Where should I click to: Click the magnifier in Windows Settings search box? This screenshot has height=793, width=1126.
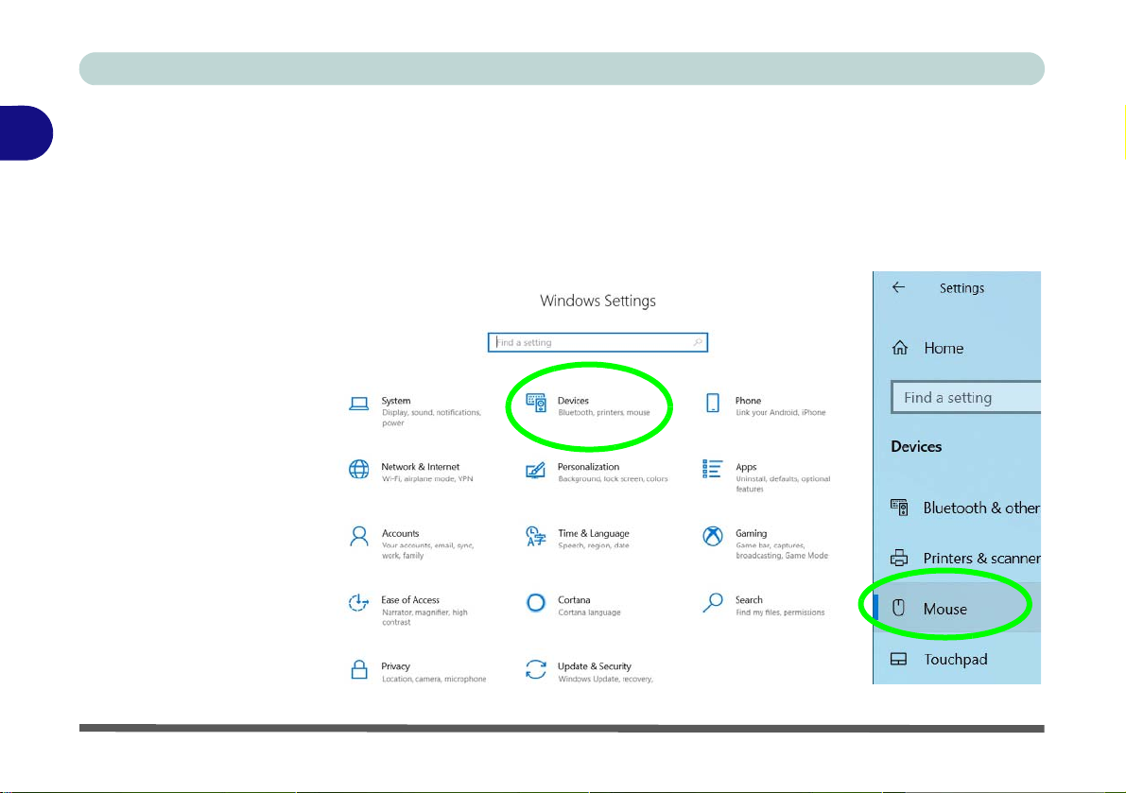698,342
